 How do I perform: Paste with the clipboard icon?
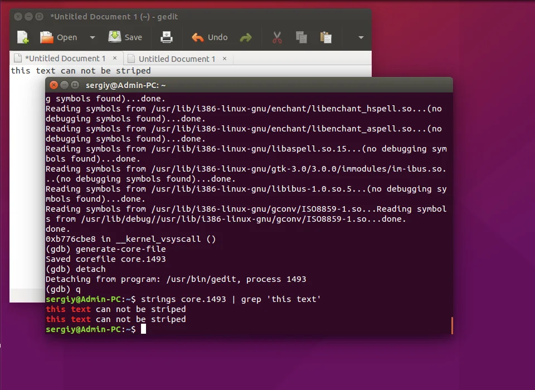326,37
